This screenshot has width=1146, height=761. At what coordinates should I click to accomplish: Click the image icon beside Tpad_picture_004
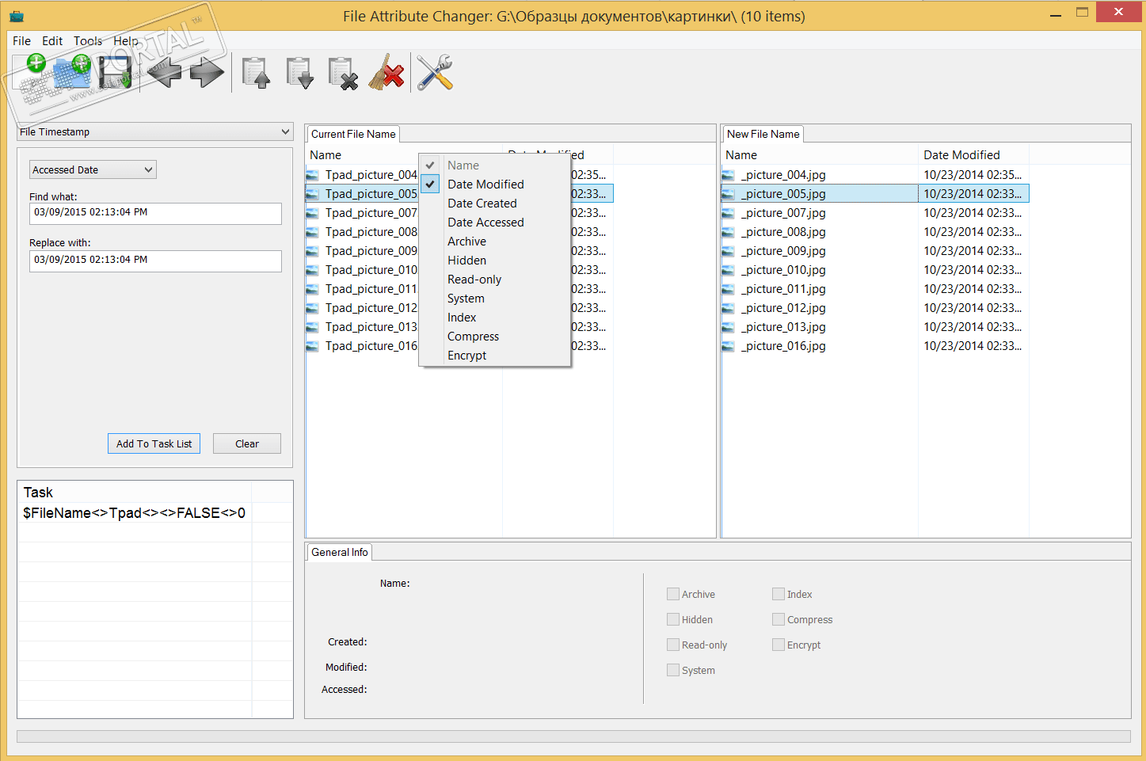pyautogui.click(x=313, y=175)
